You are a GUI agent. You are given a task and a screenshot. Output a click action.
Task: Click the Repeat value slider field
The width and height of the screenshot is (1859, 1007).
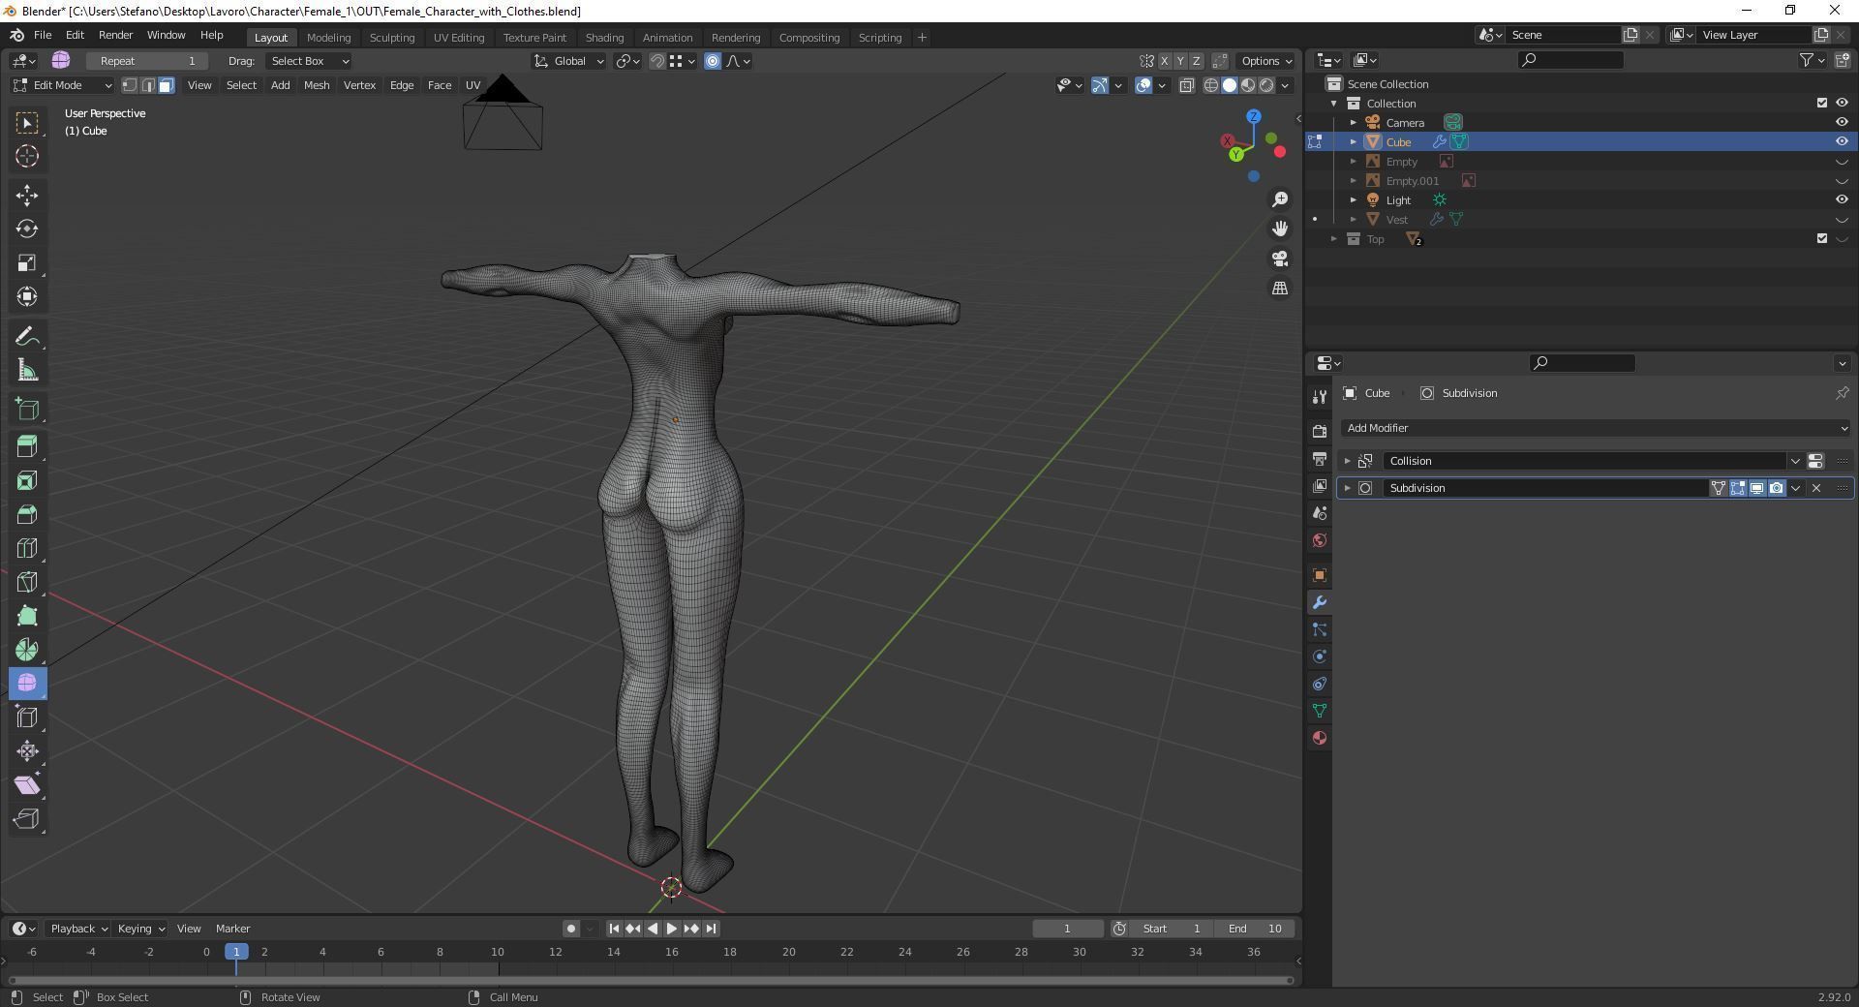[148, 61]
